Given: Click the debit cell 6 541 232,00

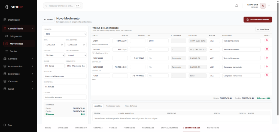Looking at the screenshot, I should [120, 41].
